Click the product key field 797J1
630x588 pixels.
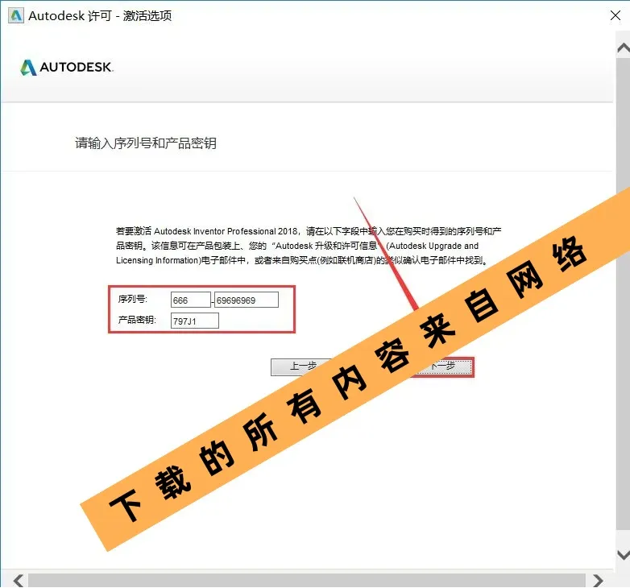(195, 321)
